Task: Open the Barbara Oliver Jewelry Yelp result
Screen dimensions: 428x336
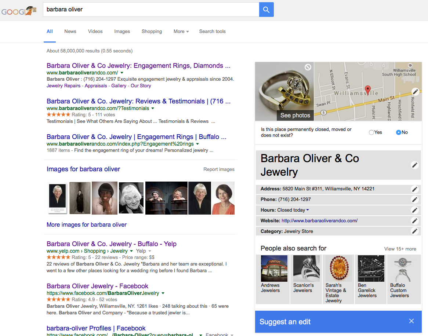Action: (111, 244)
